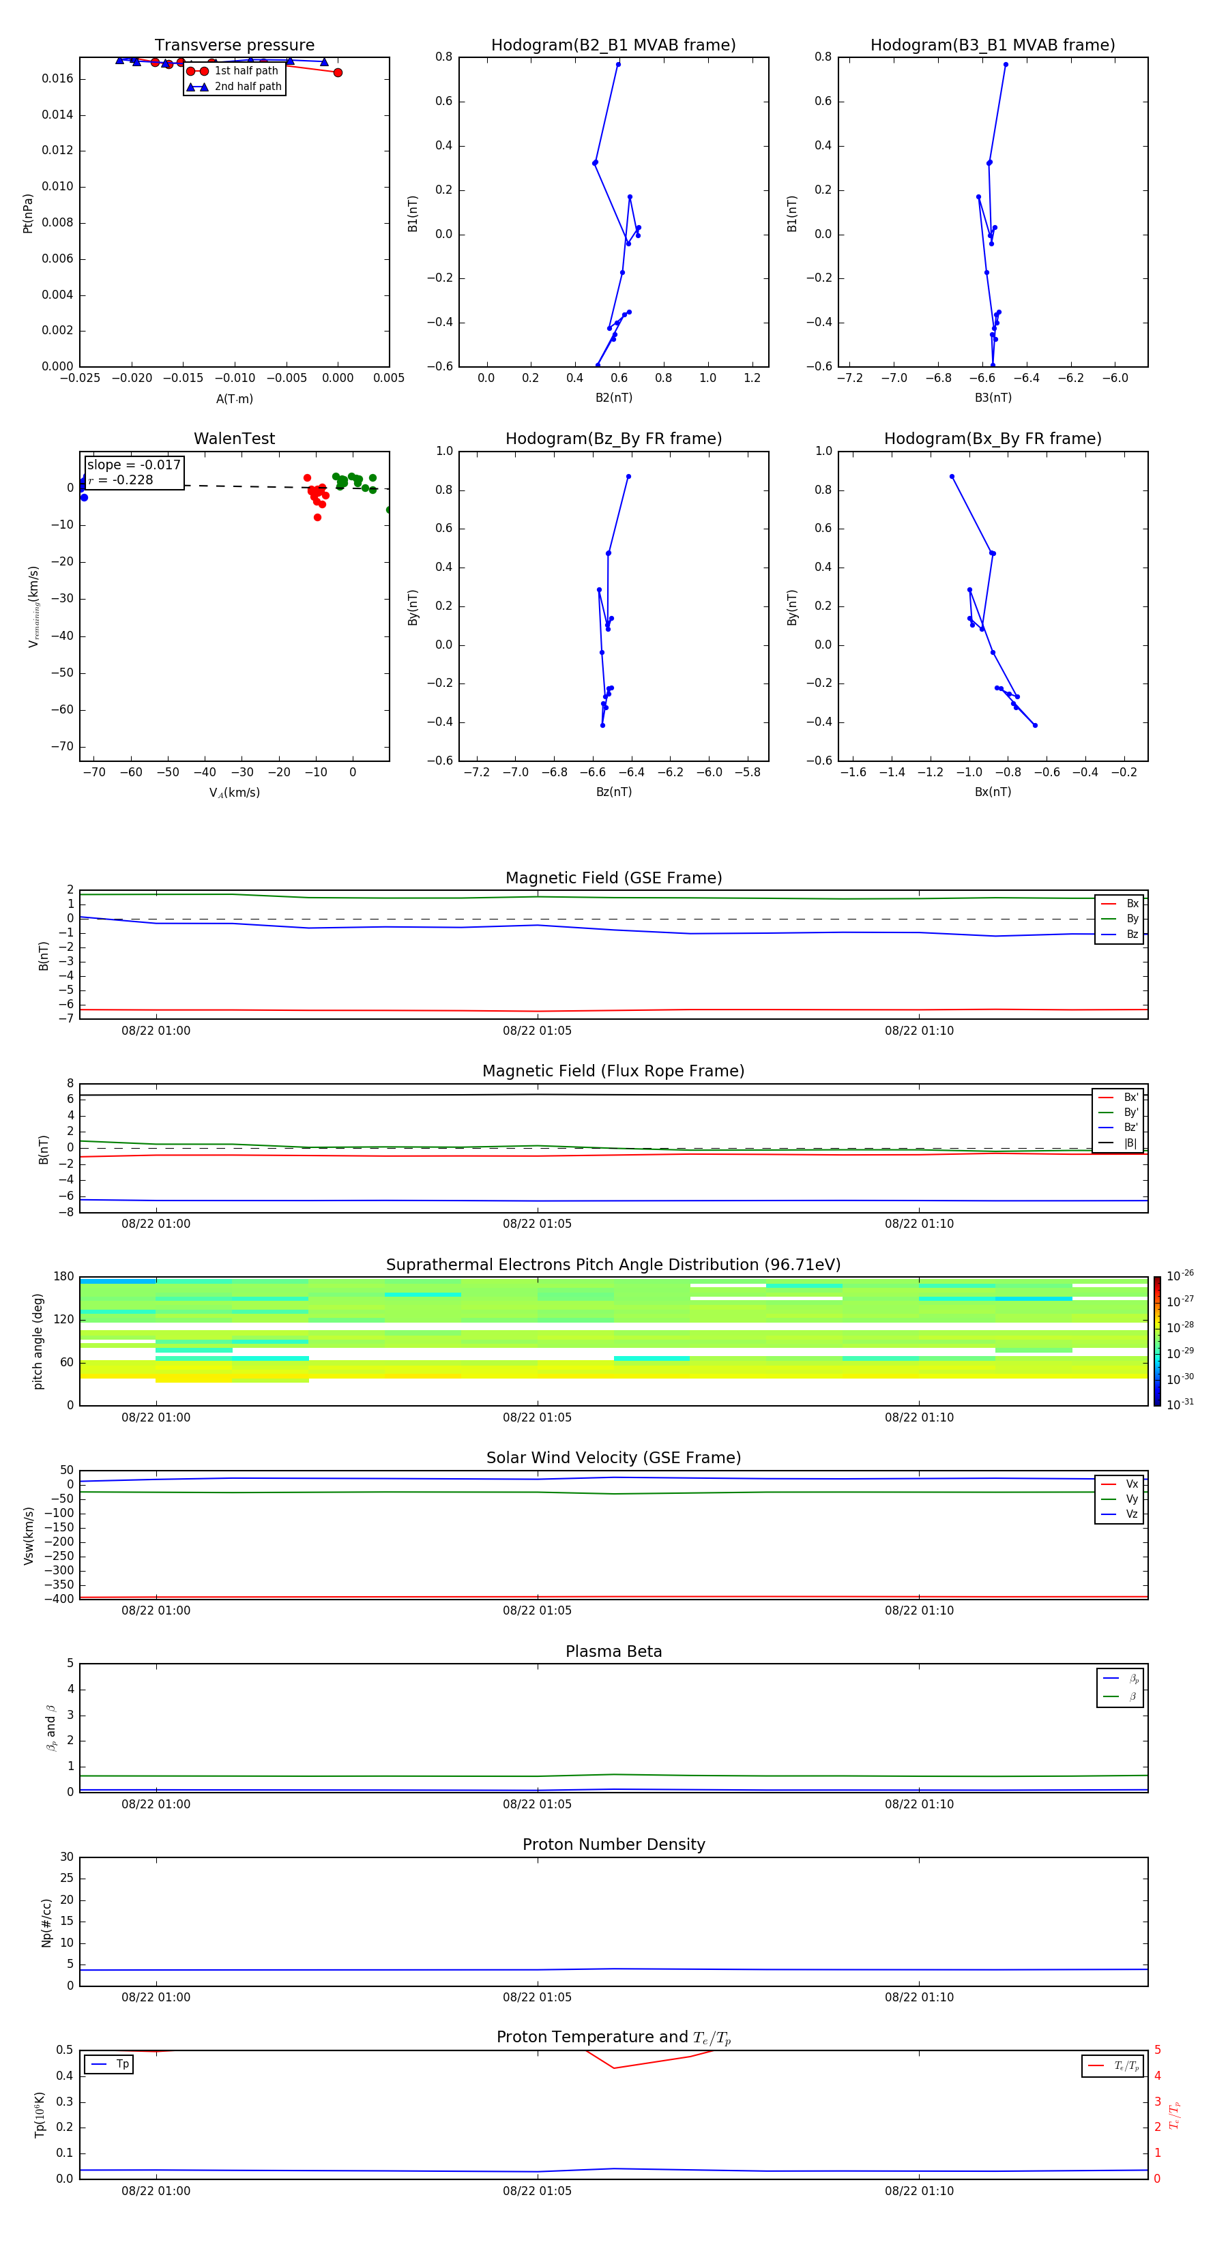
Task: Click the green β entry in Plasma Beta legend
Action: 1120,1696
